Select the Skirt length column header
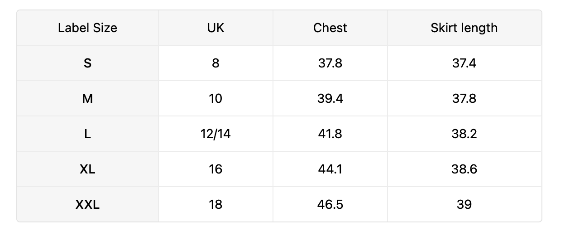Screen dimensions: 565x231 464,28
